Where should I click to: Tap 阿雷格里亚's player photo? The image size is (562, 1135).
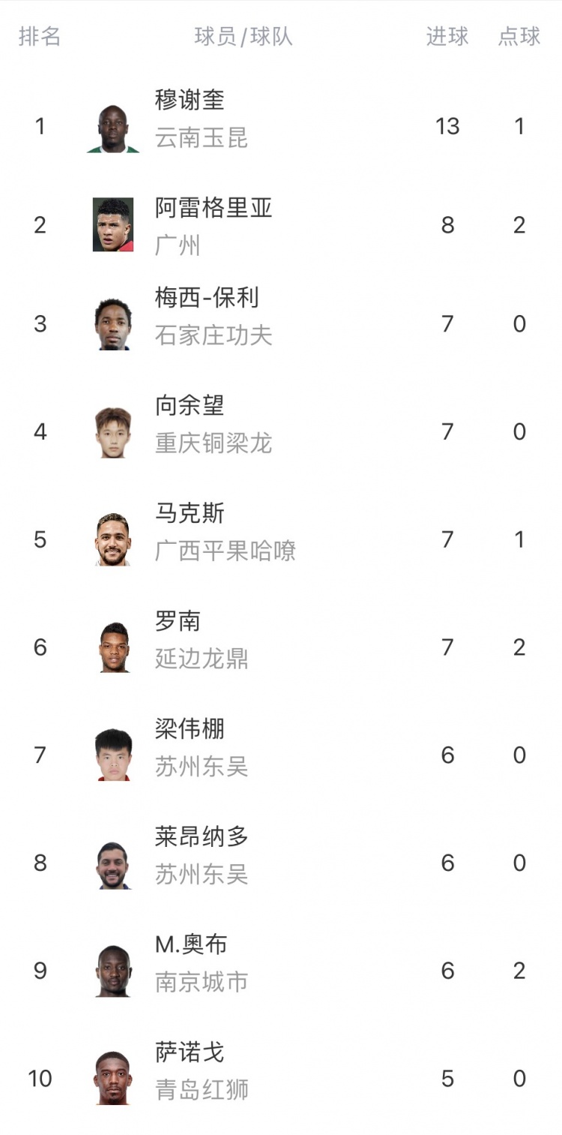(x=113, y=224)
